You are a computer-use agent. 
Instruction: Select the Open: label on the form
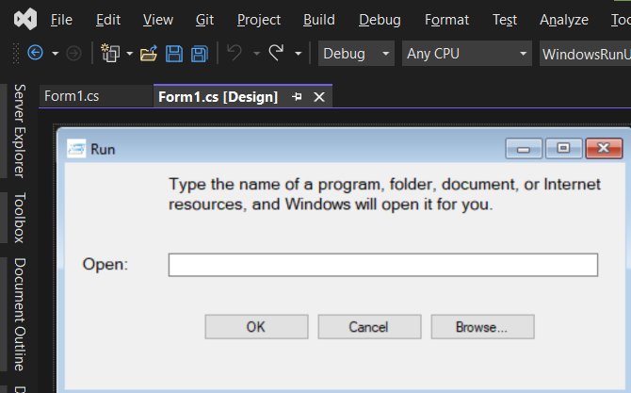(105, 265)
